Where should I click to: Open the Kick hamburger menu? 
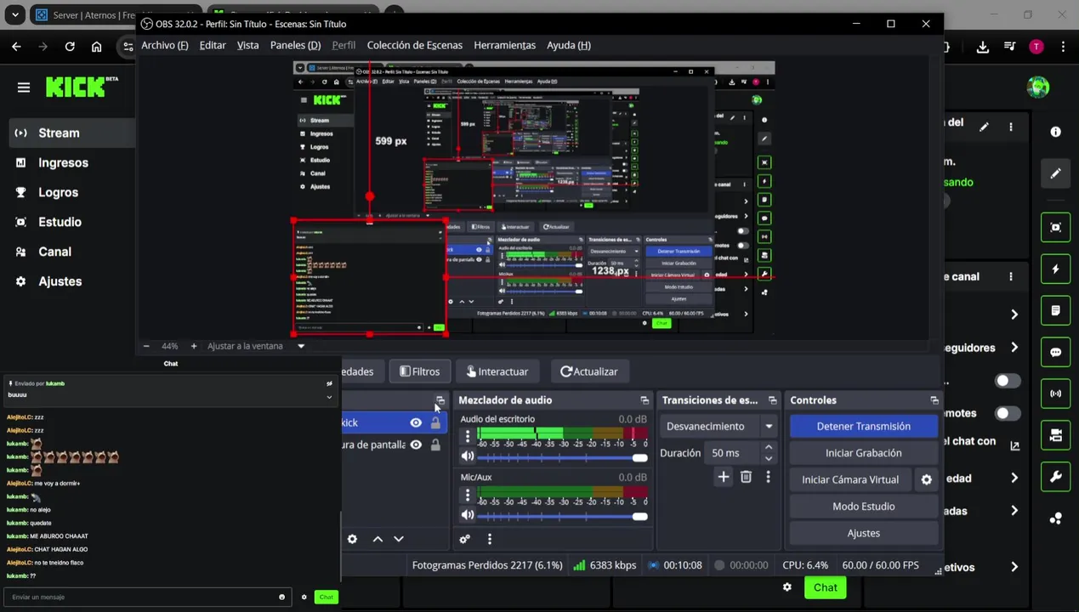(x=24, y=87)
